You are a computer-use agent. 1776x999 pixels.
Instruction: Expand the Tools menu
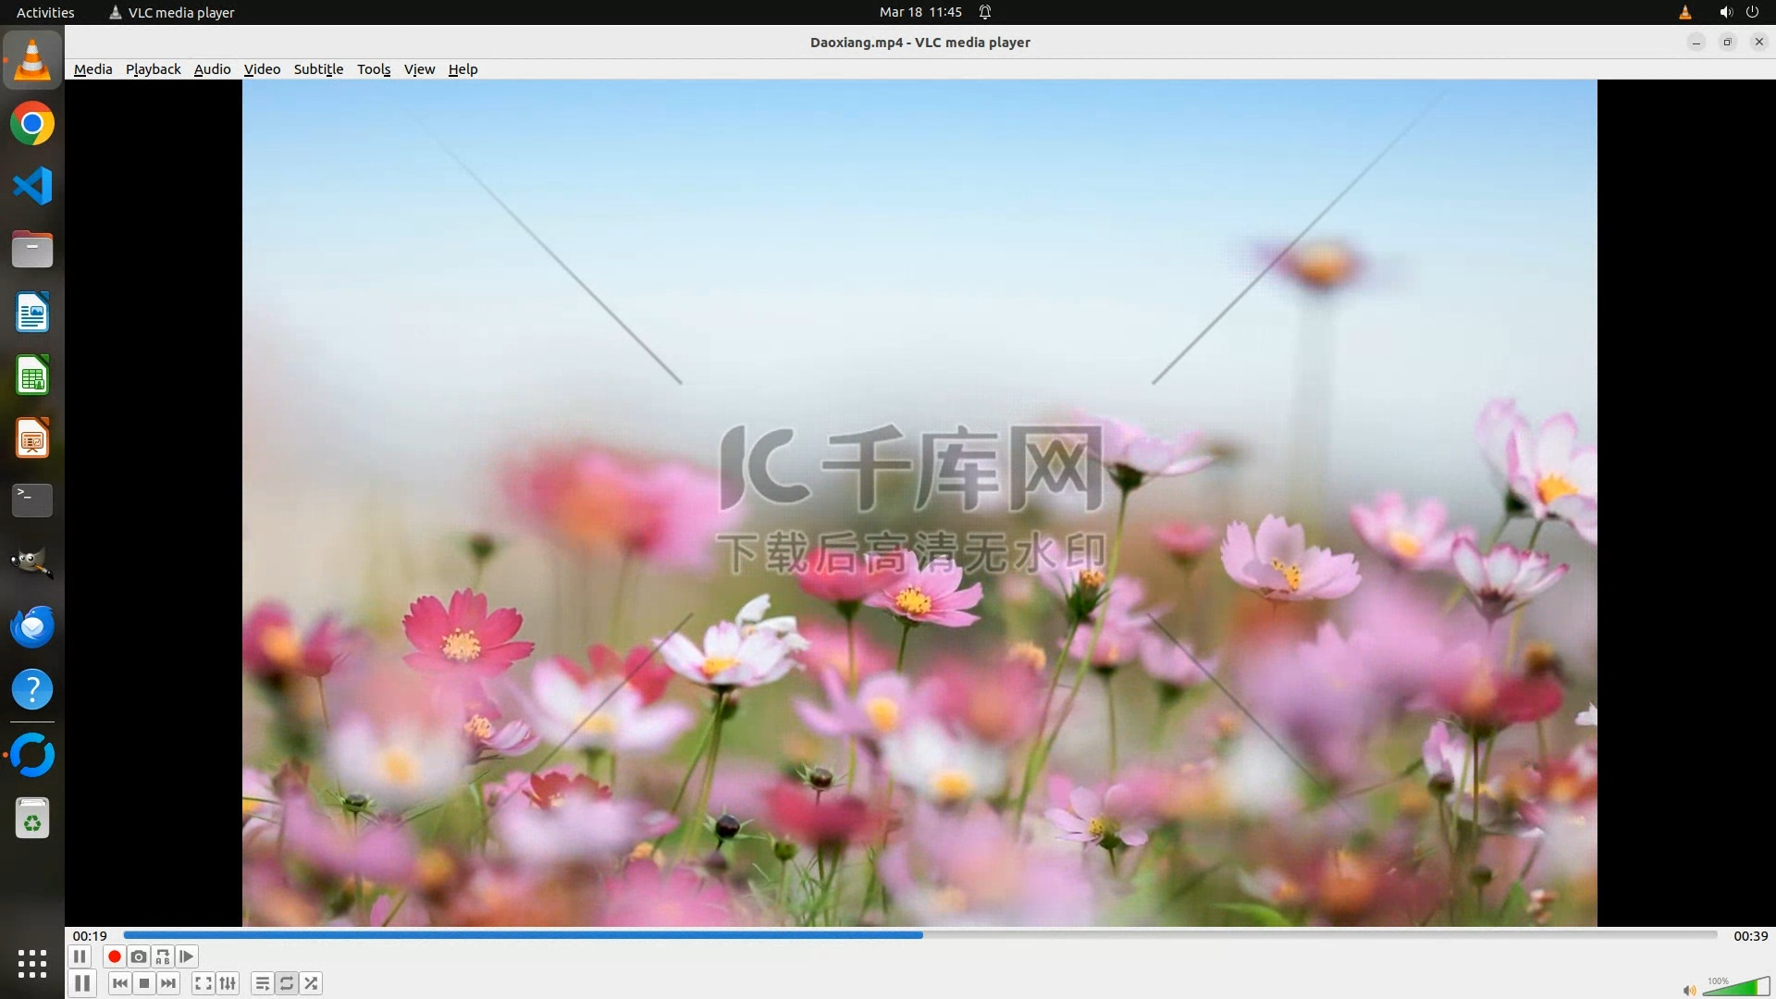374,69
